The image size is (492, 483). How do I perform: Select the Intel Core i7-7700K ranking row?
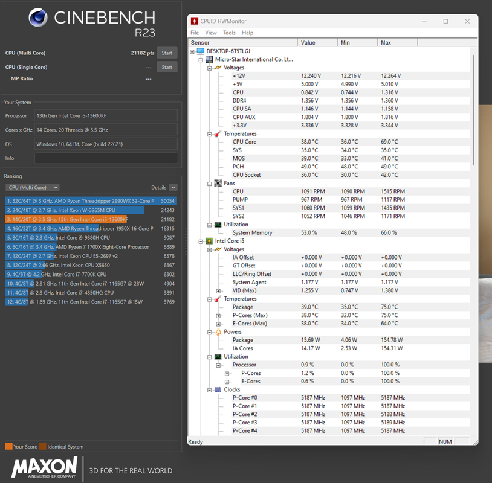91,274
